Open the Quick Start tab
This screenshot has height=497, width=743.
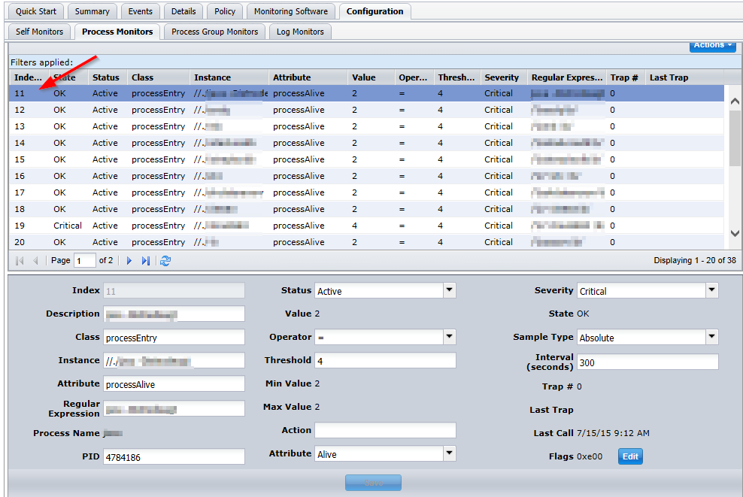pos(35,11)
